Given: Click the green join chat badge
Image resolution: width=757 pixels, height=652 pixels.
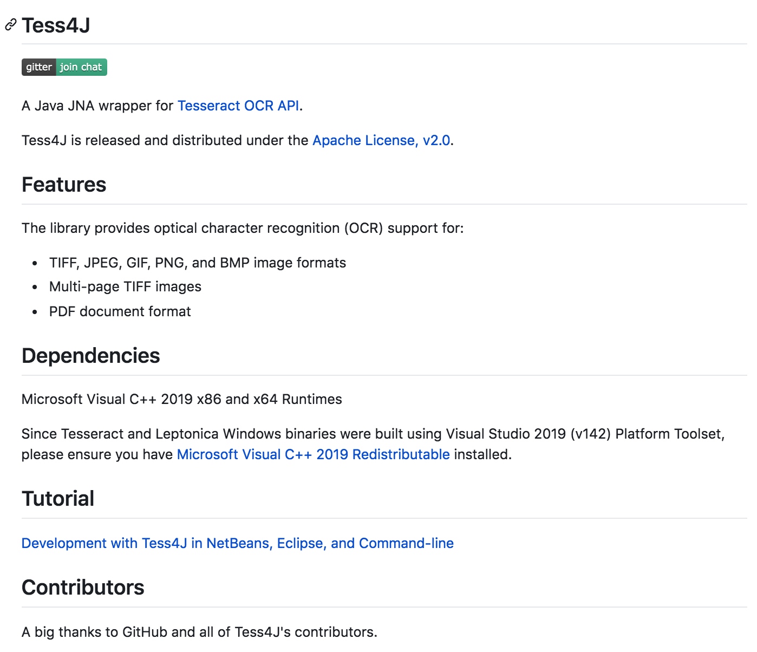Looking at the screenshot, I should pos(81,67).
